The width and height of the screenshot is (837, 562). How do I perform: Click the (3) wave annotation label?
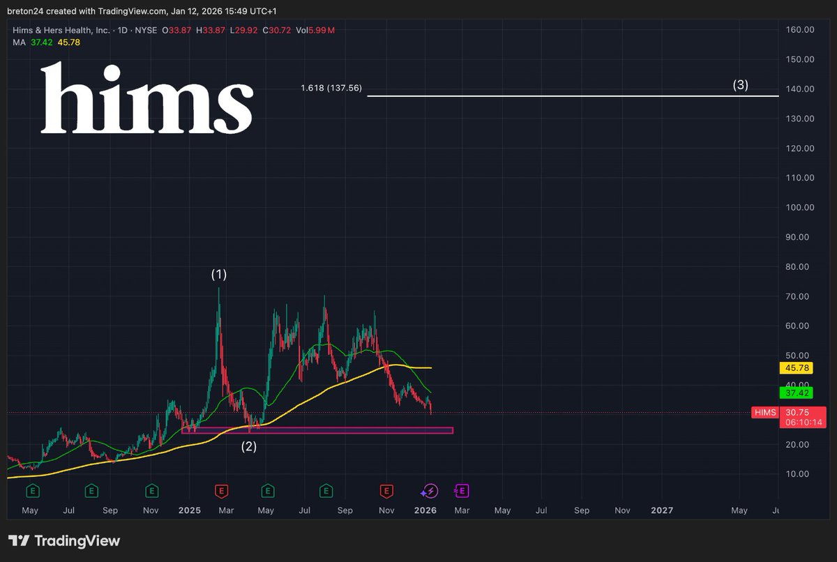coord(739,85)
